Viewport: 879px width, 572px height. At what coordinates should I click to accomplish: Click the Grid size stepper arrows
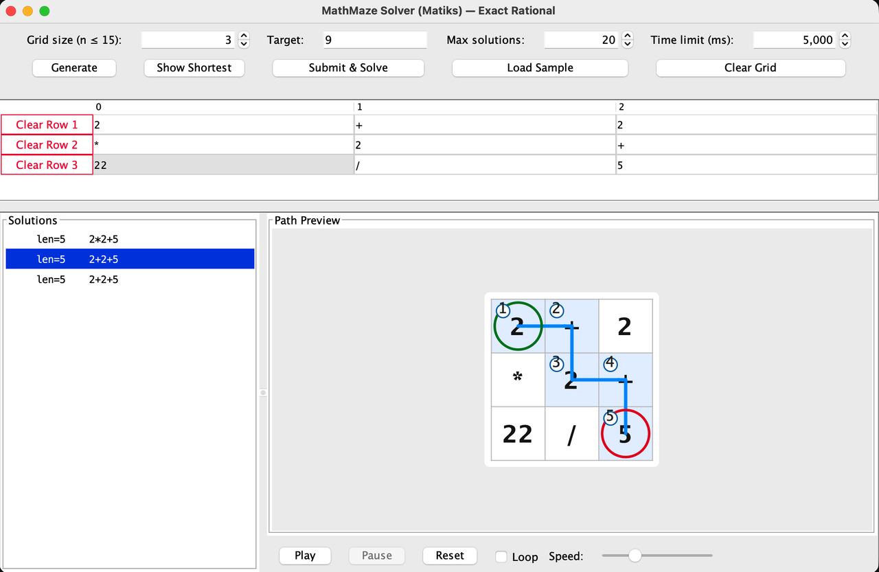click(x=244, y=41)
